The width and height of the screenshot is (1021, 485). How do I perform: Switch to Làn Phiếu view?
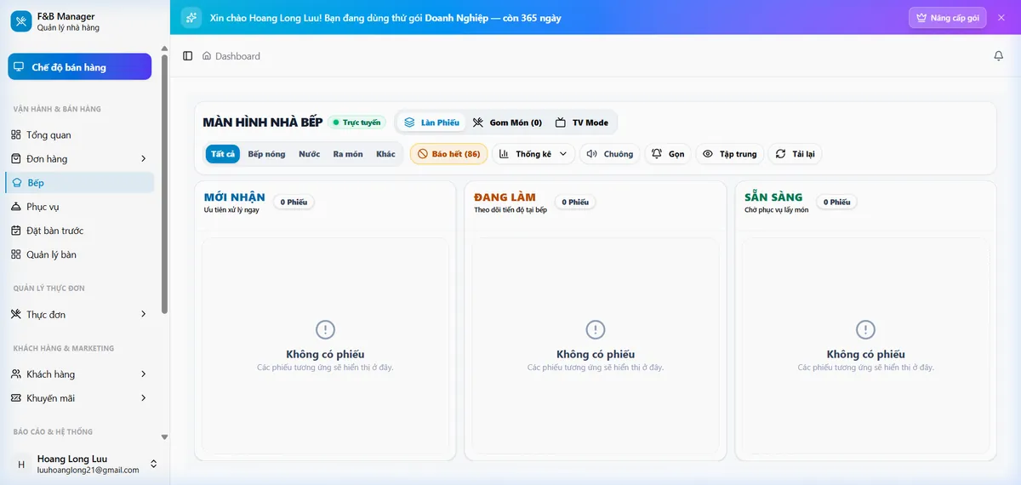point(431,123)
